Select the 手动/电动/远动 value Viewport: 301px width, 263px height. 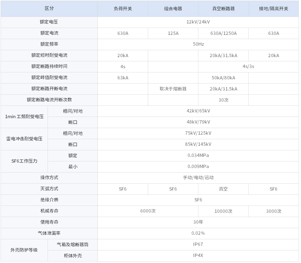pos(198,178)
